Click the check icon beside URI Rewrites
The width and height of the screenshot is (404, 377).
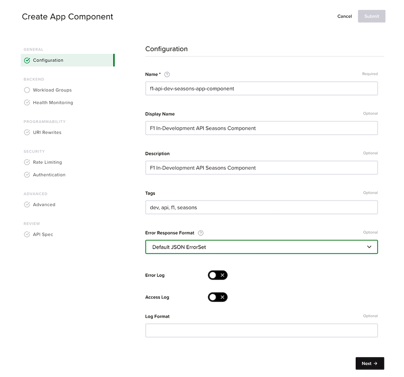click(x=27, y=132)
